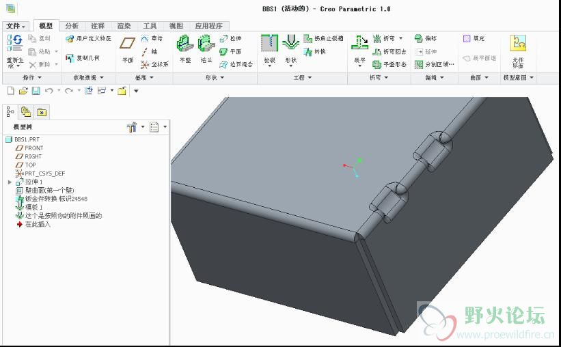Viewport: 561px width, 347px height.
Task: Expand the Editing (编辑) group dropdown
Action: (435, 78)
